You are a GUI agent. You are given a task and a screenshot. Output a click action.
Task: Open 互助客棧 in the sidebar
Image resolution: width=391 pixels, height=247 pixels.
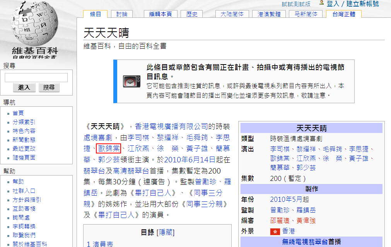[x=24, y=209]
